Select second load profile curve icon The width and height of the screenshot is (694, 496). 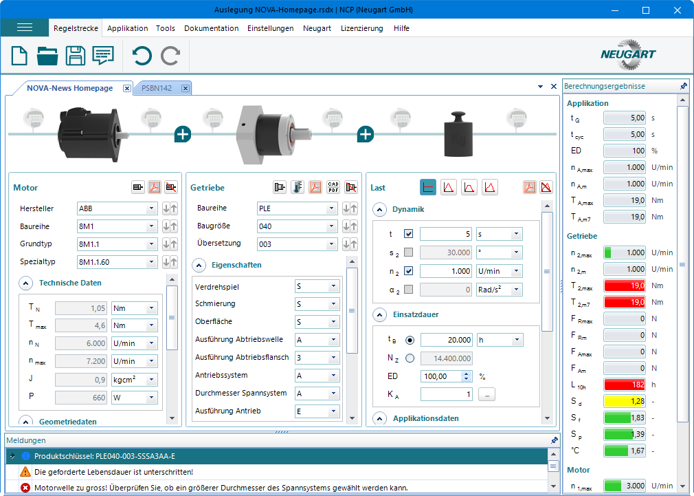point(449,188)
